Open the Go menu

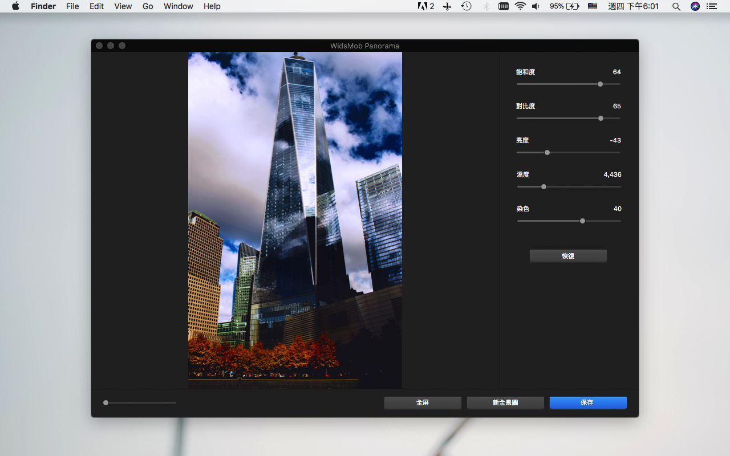click(148, 6)
